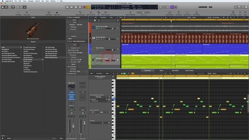The width and height of the screenshot is (249, 140).
Task: Toggle the Library button in the control bar
Action: 3,7
